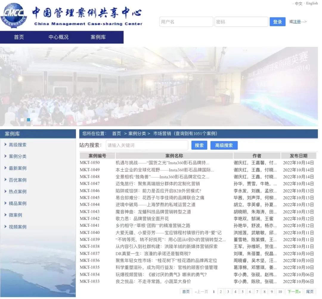Viewport: 322px width, 299px height.
Task: Open 热点案例 in the sidebar
Action: tap(18, 192)
